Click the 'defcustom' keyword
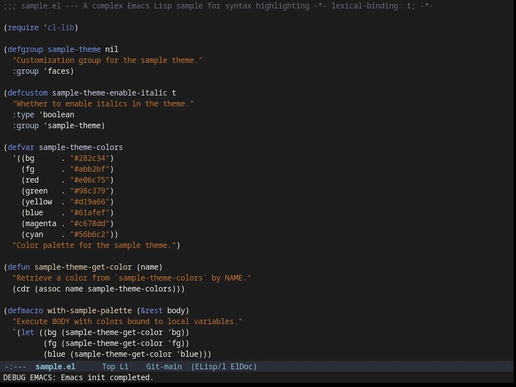Viewport: 516px width, 387px height. pyautogui.click(x=27, y=93)
